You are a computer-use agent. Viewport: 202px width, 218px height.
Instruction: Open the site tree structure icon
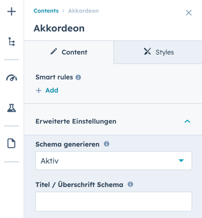(12, 42)
